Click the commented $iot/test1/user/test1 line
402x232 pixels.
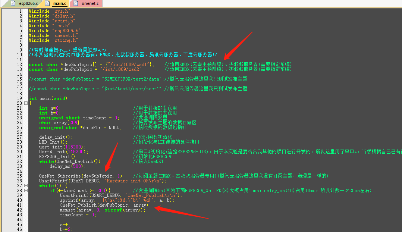pos(138,89)
